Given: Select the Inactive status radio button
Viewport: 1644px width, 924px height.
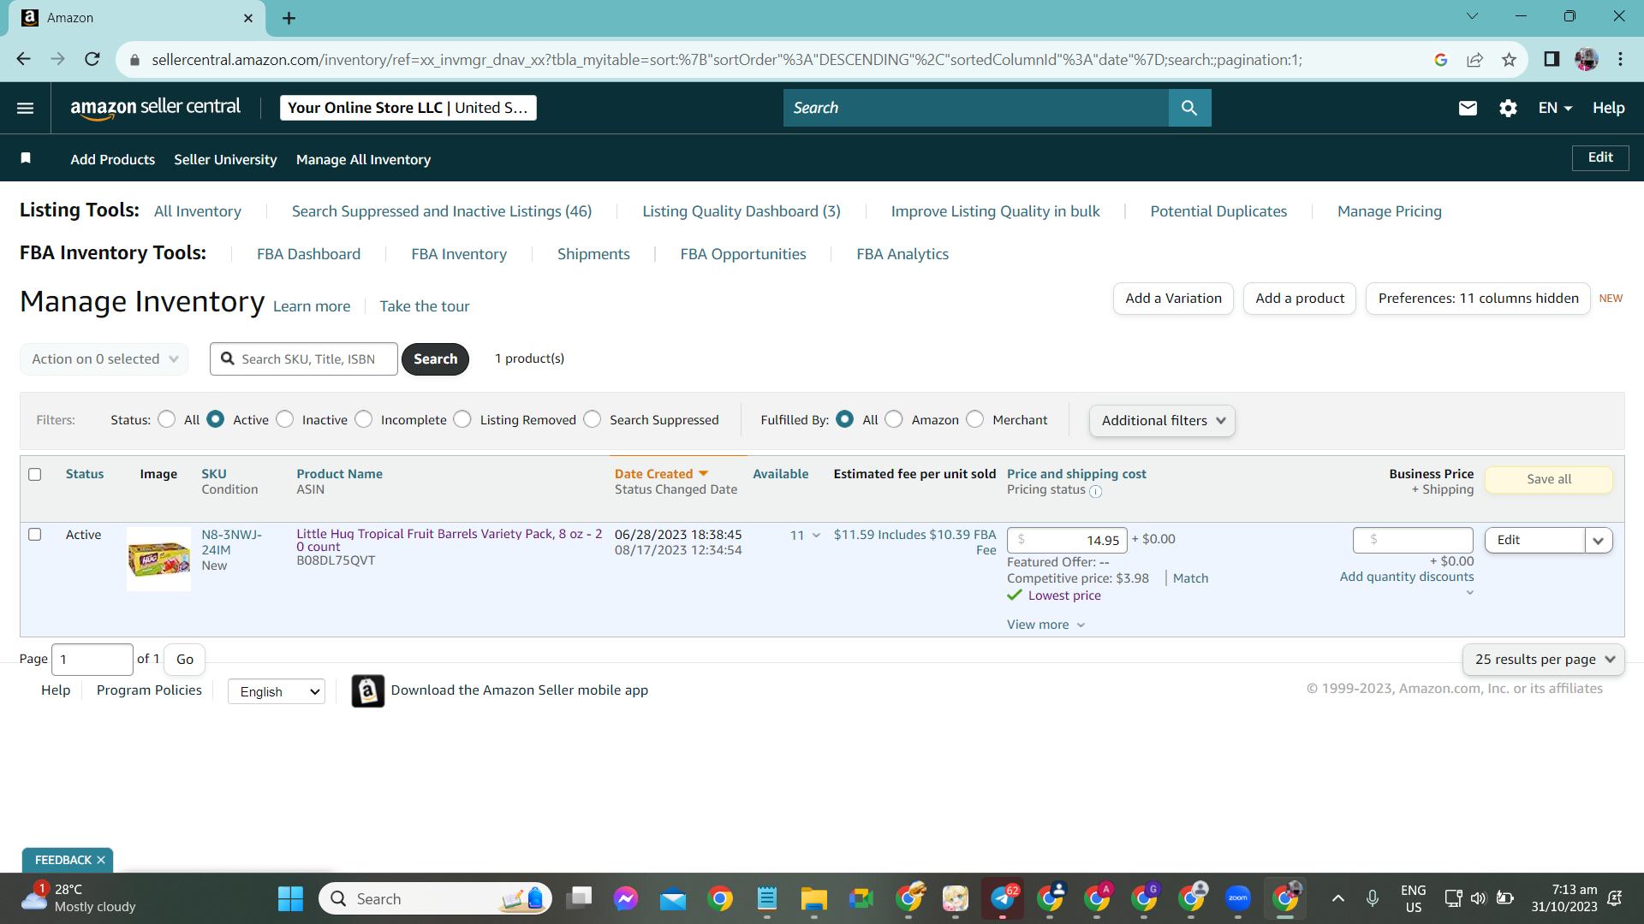Looking at the screenshot, I should pyautogui.click(x=285, y=419).
